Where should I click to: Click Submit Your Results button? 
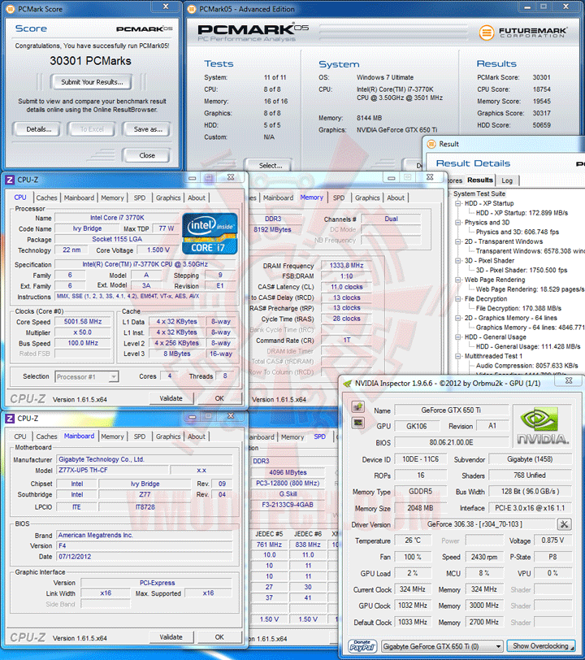point(92,82)
